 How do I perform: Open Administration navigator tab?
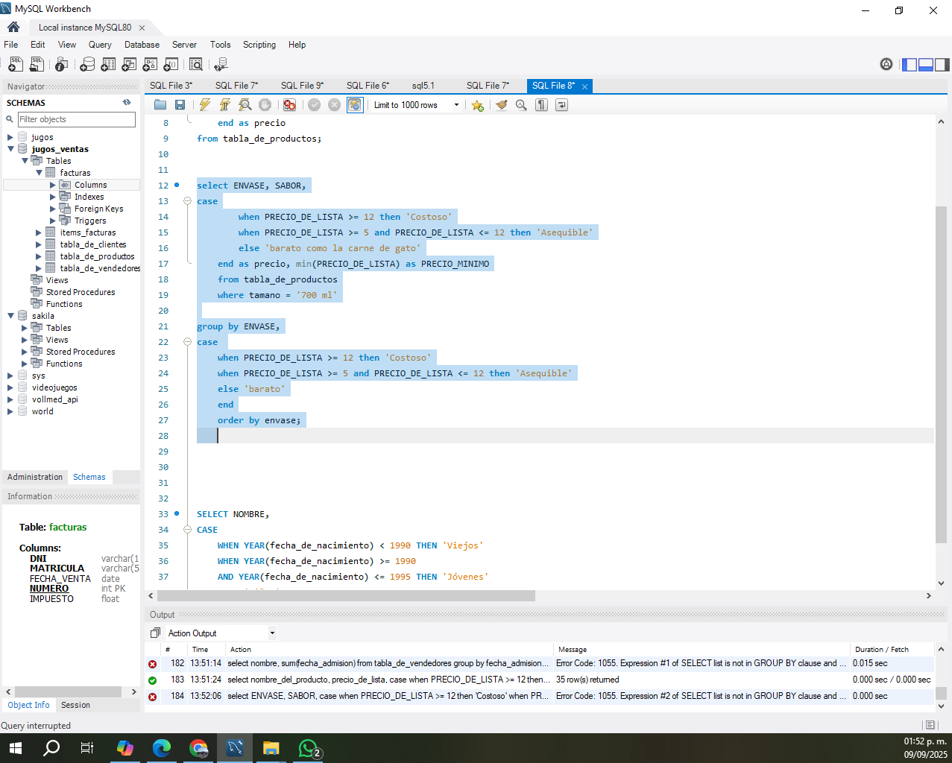click(x=35, y=477)
